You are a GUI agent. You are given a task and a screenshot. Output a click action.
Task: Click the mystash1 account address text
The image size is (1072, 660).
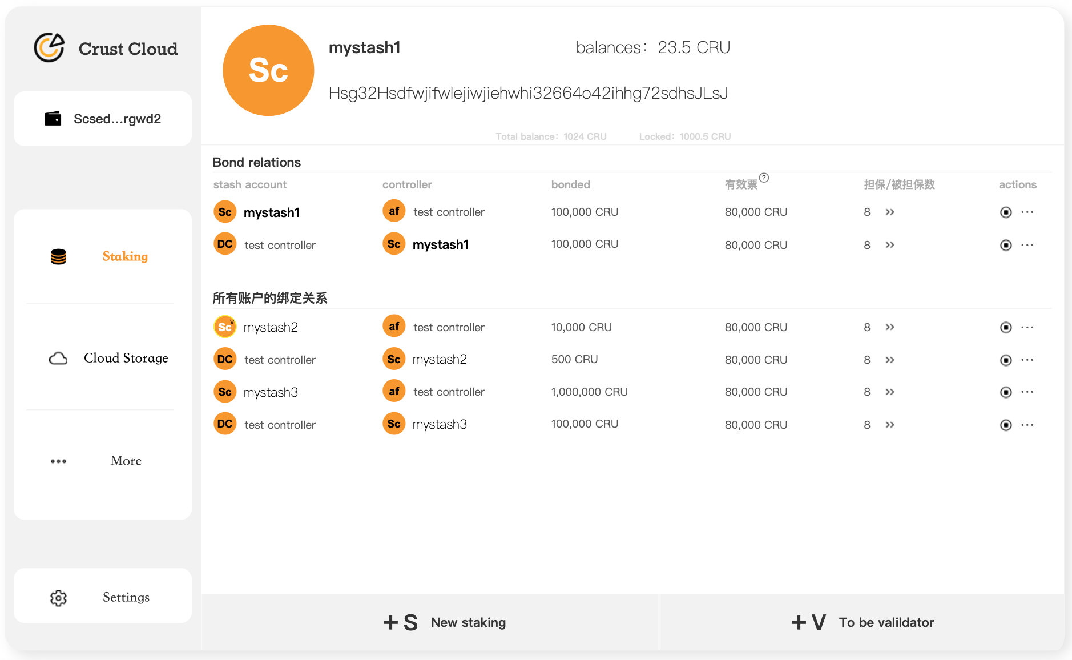pyautogui.click(x=528, y=93)
